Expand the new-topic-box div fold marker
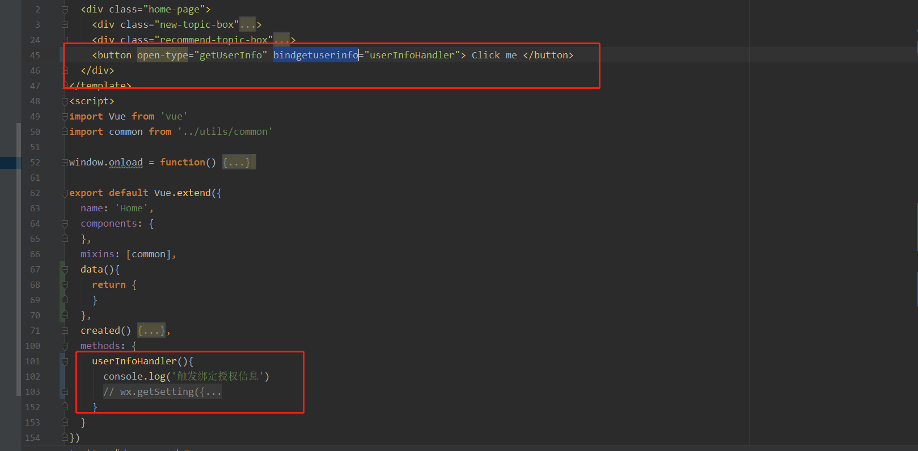This screenshot has width=918, height=451. 65,24
